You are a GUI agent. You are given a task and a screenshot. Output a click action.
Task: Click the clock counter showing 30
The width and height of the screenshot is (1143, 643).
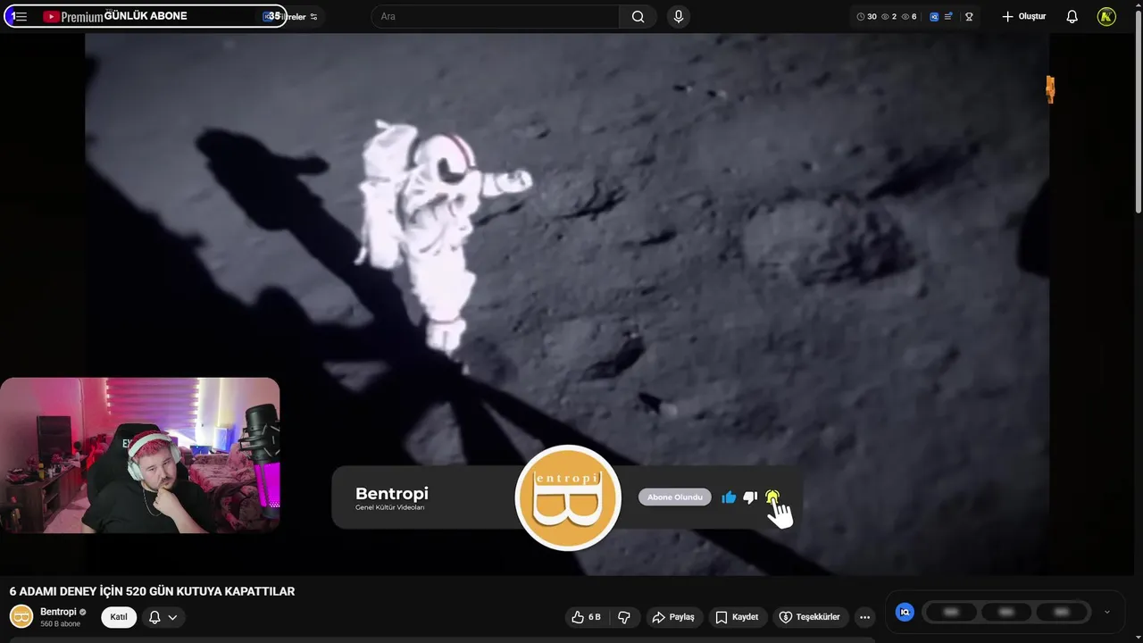click(x=866, y=16)
